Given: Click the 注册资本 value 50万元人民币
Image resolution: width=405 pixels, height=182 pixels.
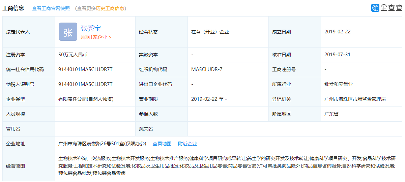Looking at the screenshot, I should coord(73,55).
